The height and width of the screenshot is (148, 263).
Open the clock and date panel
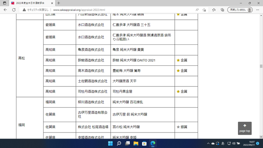coord(249,143)
